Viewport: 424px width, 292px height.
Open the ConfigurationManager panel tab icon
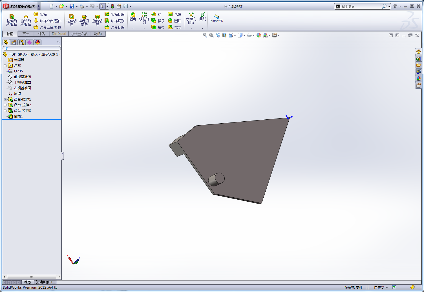[x=22, y=42]
